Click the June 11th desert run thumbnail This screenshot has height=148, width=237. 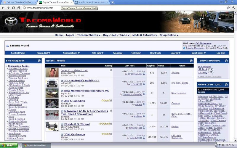pyautogui.click(x=52, y=73)
